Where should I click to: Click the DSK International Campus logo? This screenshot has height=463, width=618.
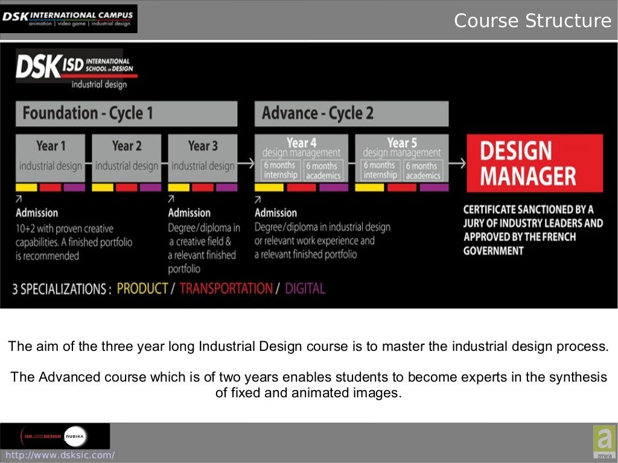click(x=69, y=19)
